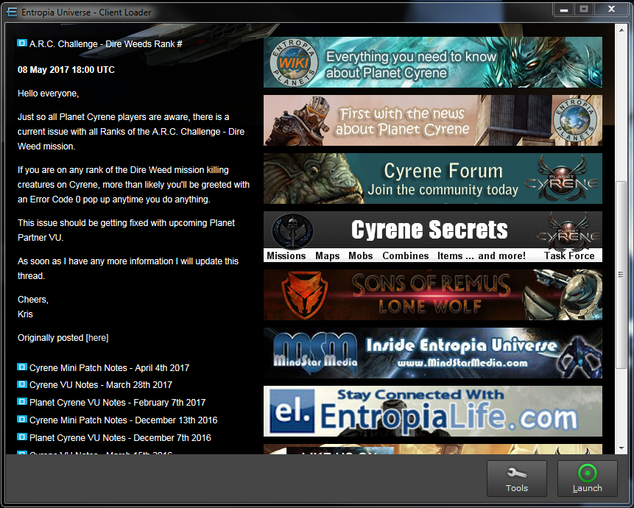Image resolution: width=634 pixels, height=508 pixels.
Task: Click news icon beside A.R.C. Challenge title
Action: coord(22,43)
